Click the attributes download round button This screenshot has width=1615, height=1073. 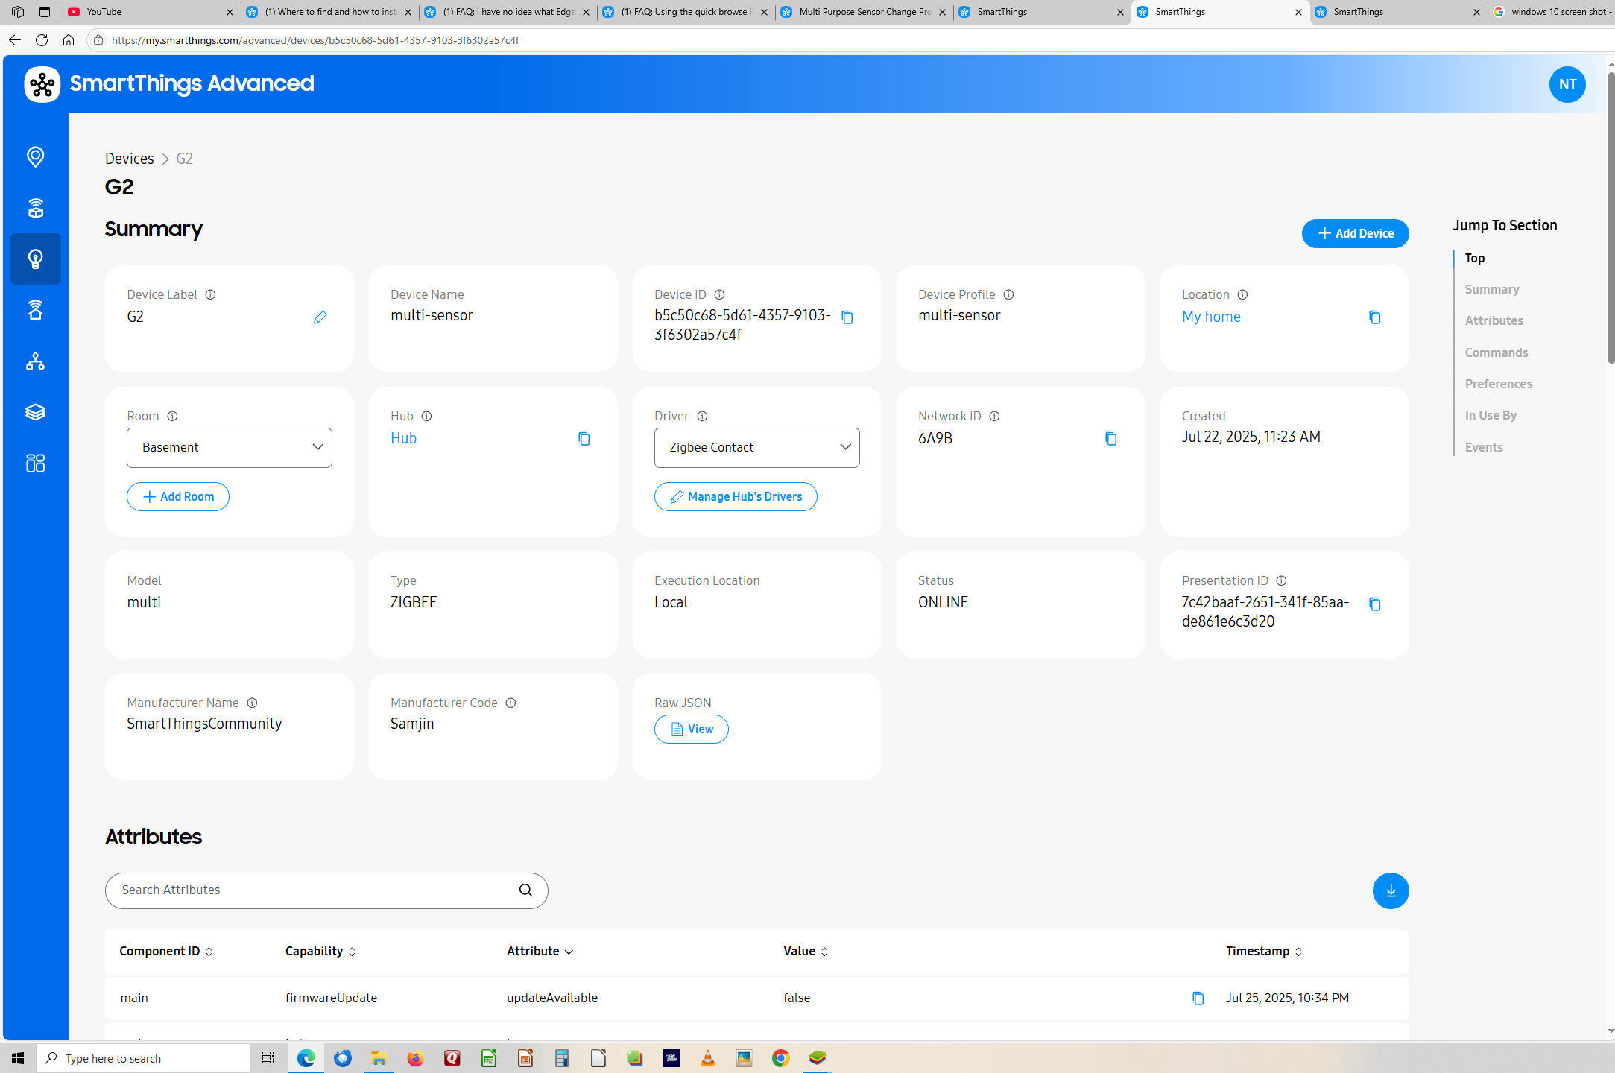1390,890
